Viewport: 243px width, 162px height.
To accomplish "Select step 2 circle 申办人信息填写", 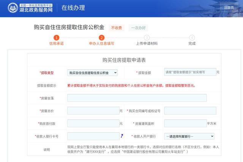I will point(101,37).
